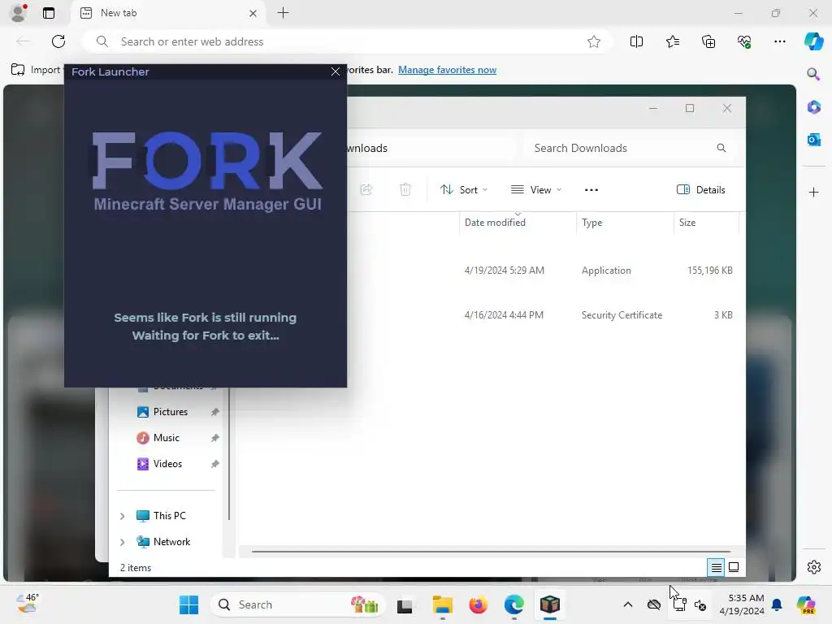Click Manage favorites now link
This screenshot has height=624, width=832.
click(448, 70)
